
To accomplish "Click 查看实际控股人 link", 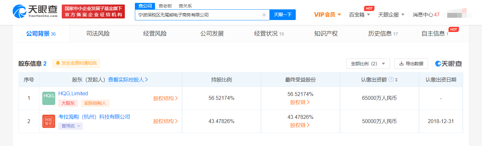I will (128, 80).
